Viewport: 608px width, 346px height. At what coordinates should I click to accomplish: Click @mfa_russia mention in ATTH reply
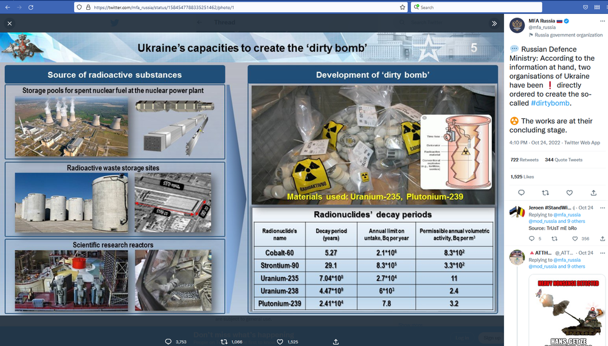567,260
